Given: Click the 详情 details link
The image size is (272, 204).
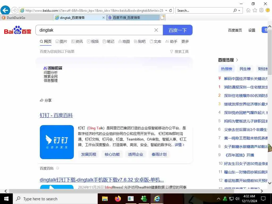Looking at the screenshot, I should click(179, 145).
